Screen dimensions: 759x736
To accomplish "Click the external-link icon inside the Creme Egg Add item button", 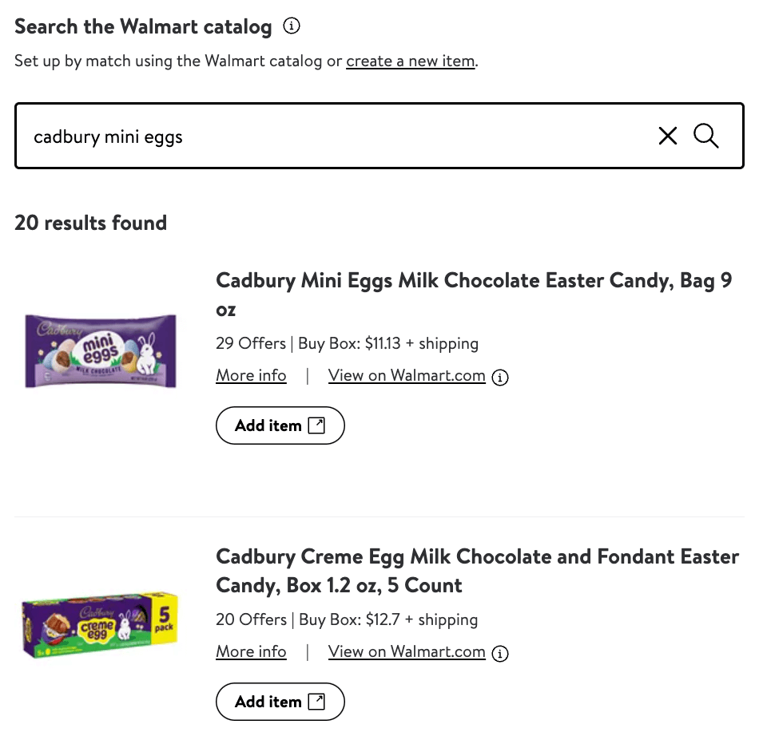I will (316, 701).
